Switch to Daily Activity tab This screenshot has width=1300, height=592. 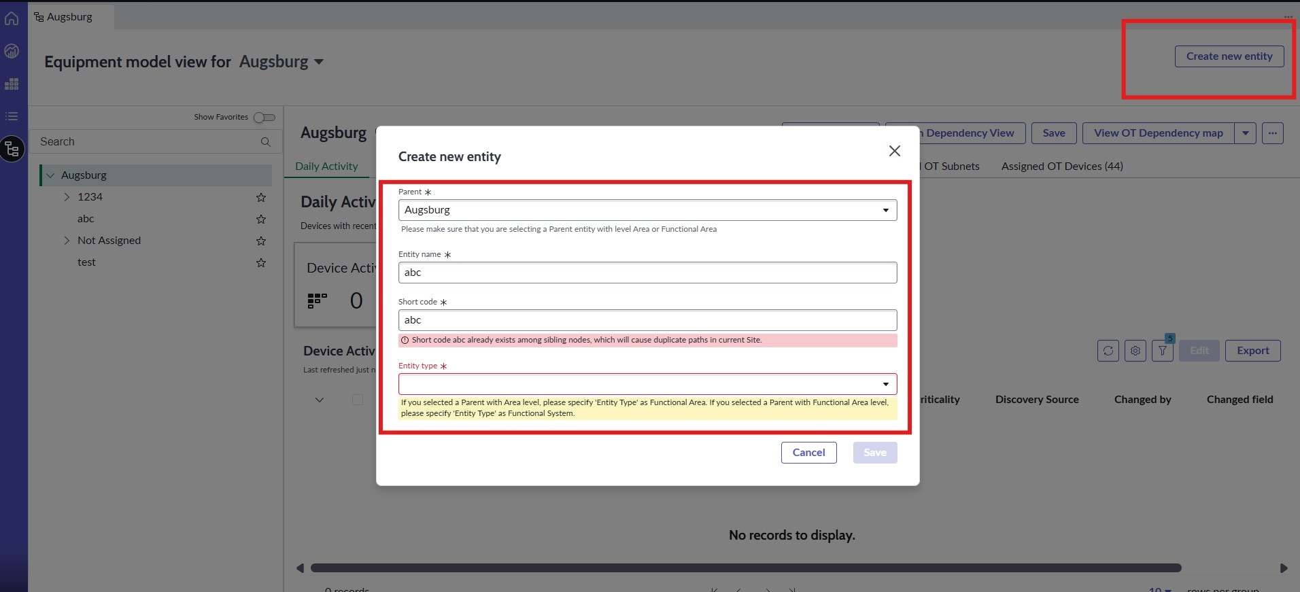[x=326, y=167]
